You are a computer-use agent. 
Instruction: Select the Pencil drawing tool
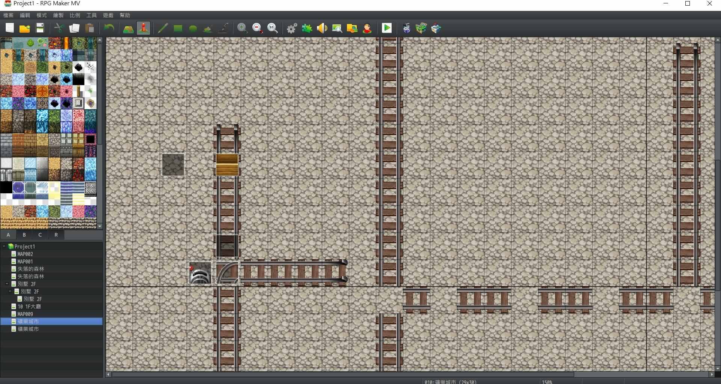click(163, 28)
